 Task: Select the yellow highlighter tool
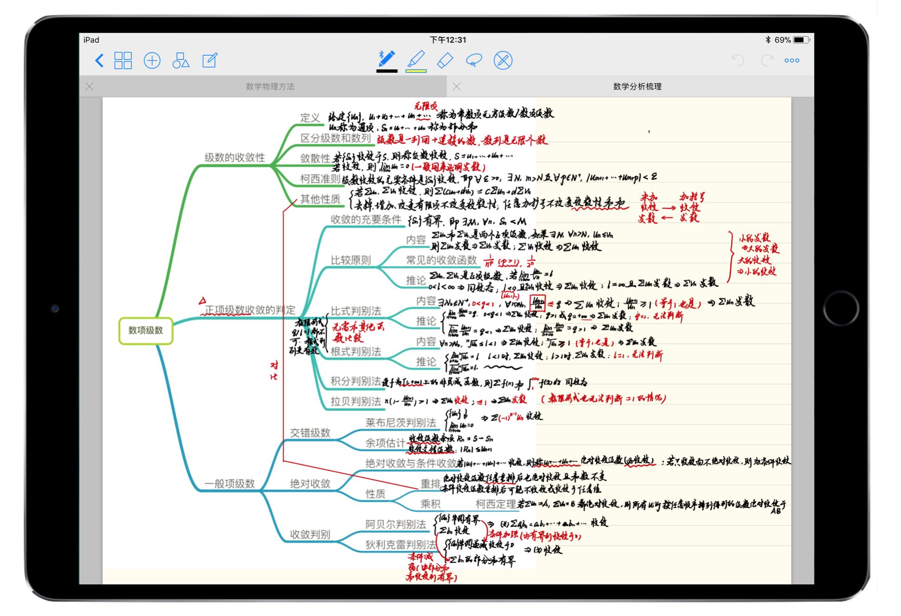(416, 59)
